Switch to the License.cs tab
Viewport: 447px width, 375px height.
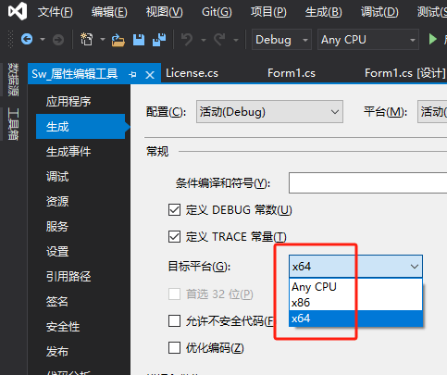(x=192, y=73)
